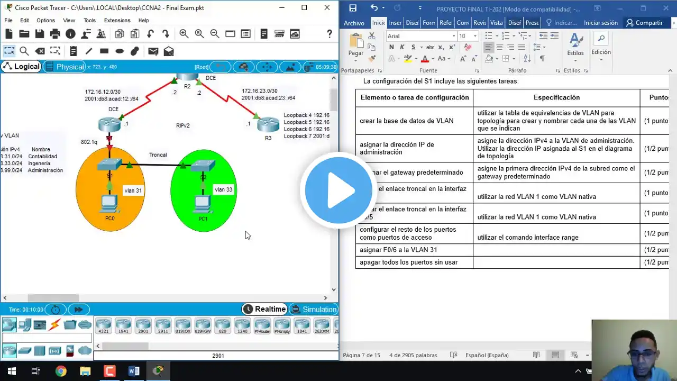
Task: Redo action in Packet Tracer toolbar
Action: [x=166, y=34]
